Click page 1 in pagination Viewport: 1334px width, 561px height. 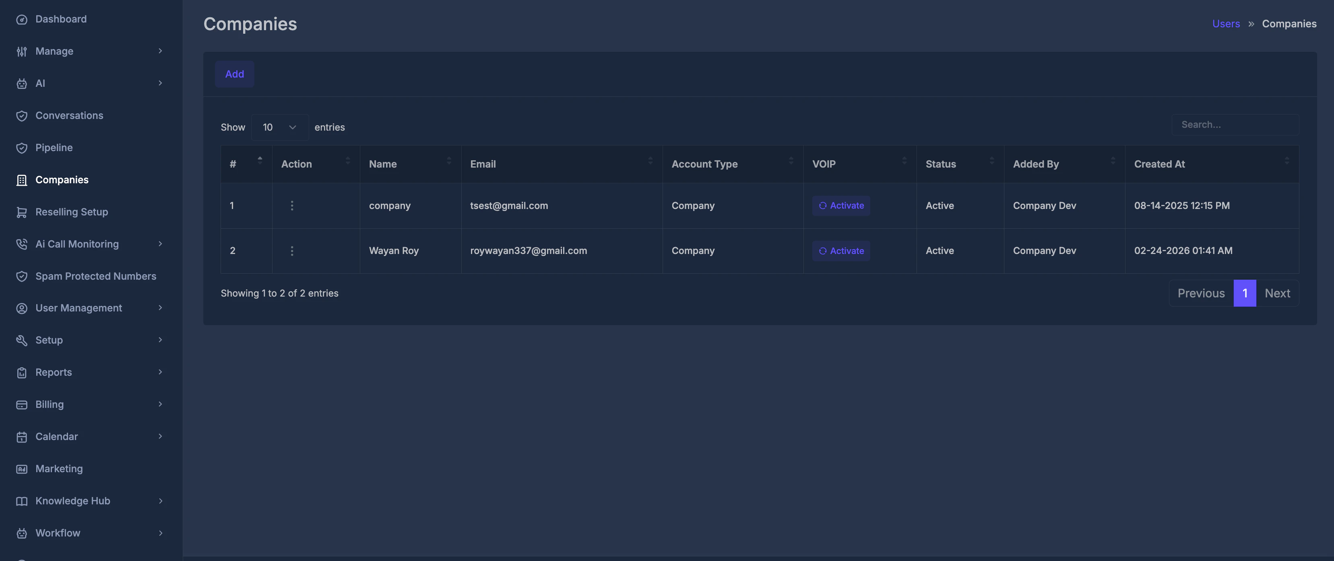pyautogui.click(x=1245, y=293)
